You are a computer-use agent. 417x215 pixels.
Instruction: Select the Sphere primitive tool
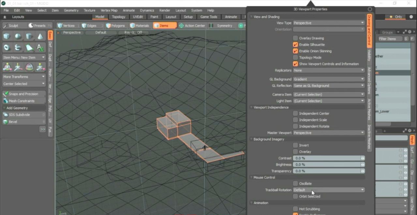point(18,37)
